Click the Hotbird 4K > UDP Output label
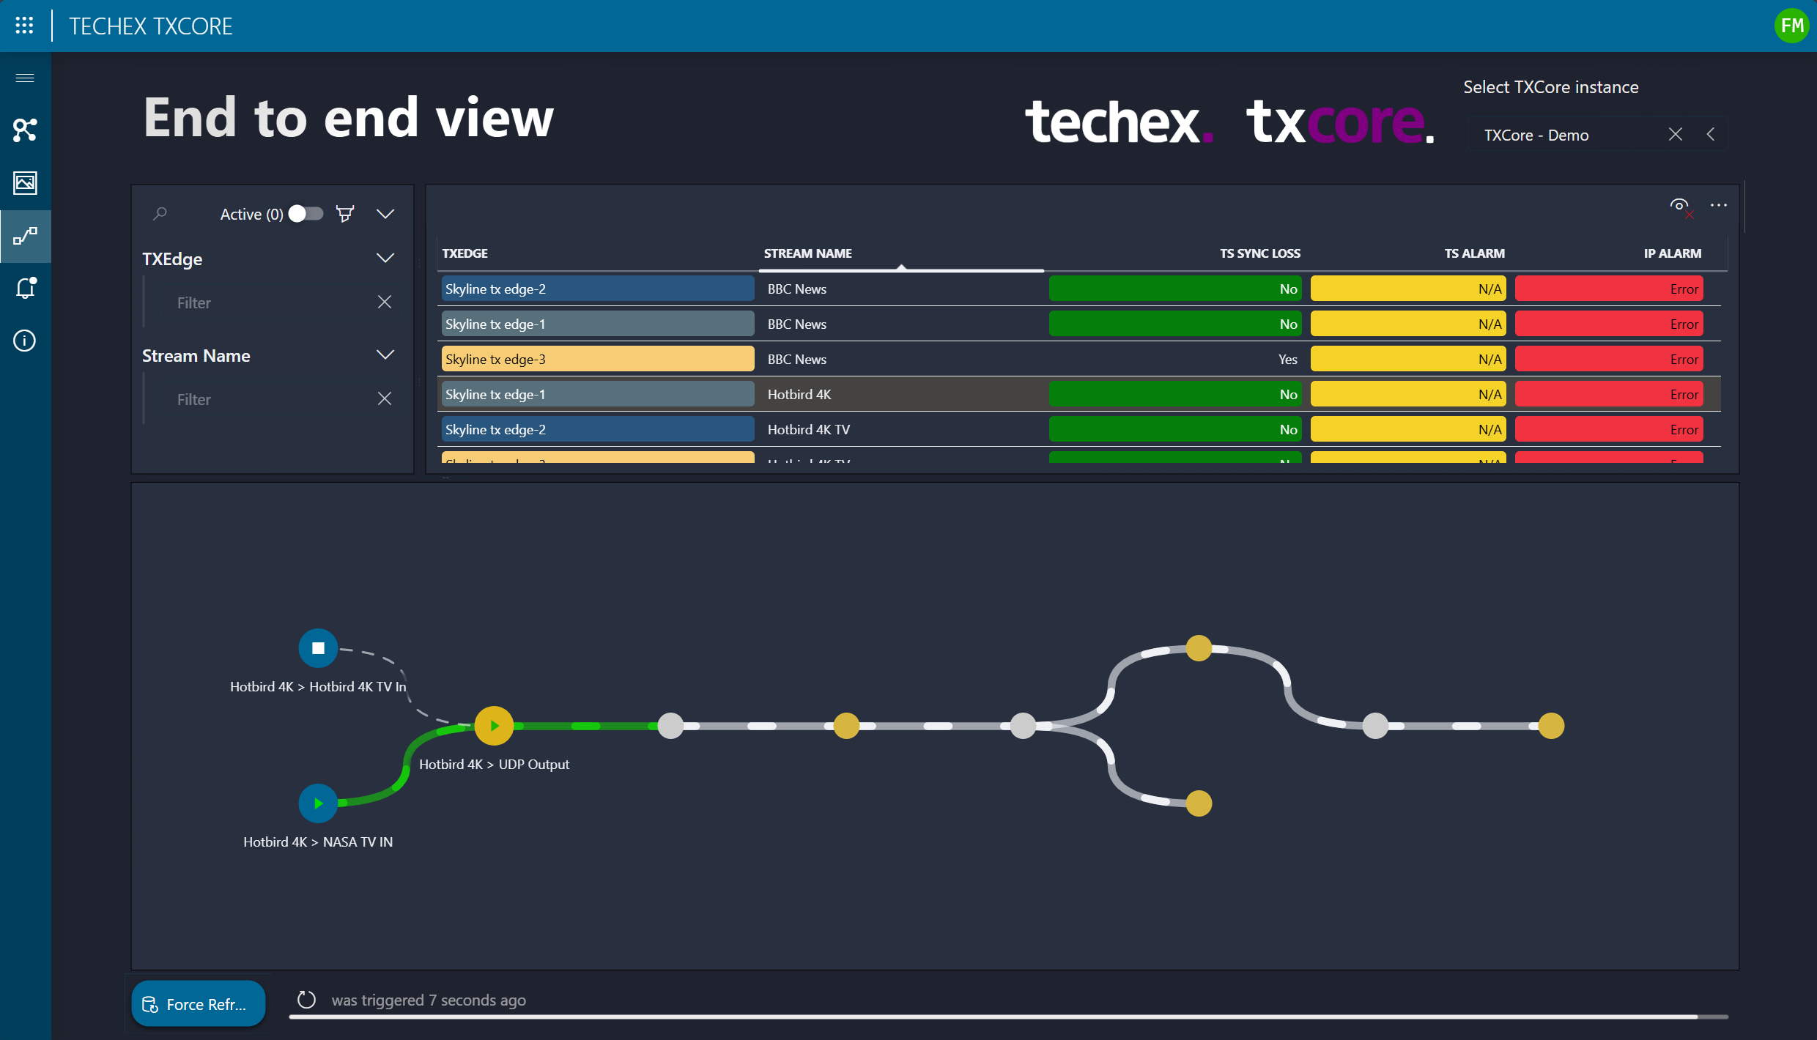This screenshot has height=1040, width=1817. tap(494, 764)
